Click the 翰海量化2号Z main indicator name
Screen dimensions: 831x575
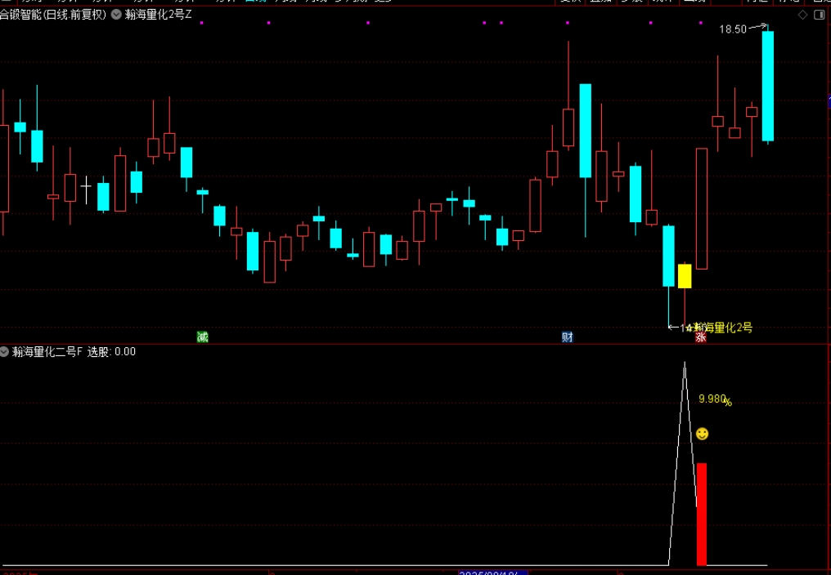159,14
